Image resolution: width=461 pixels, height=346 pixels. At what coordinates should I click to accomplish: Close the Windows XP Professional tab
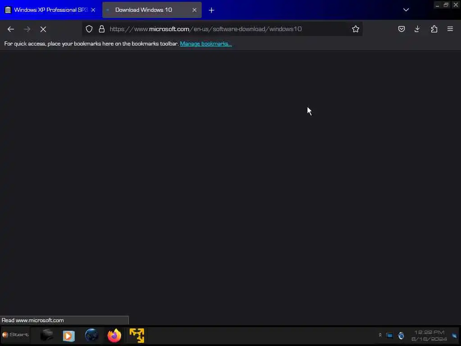(93, 10)
